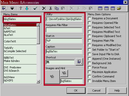Apply changes with the checkmark icon
The height and width of the screenshot is (96, 129).
tap(35, 8)
